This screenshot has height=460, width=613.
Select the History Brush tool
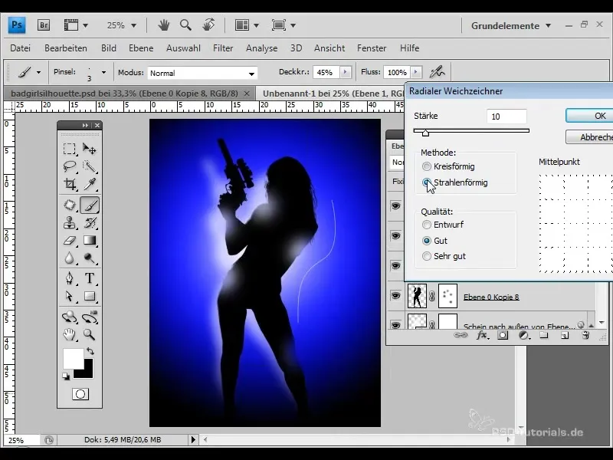click(90, 222)
